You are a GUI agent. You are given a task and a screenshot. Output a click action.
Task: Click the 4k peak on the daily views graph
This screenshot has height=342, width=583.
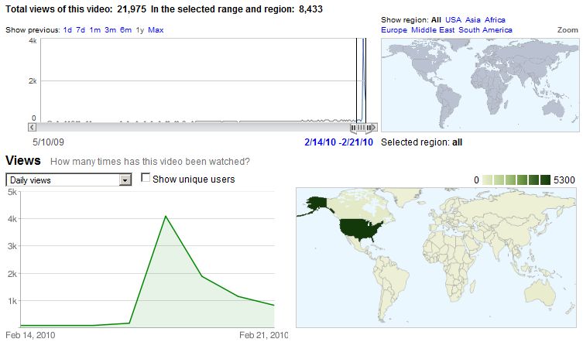166,217
